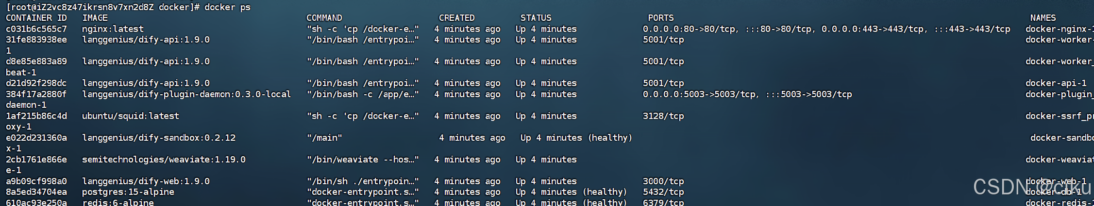The width and height of the screenshot is (1094, 206).
Task: Select sandbox status Up 4 minutes (healthy)
Action: (x=576, y=138)
